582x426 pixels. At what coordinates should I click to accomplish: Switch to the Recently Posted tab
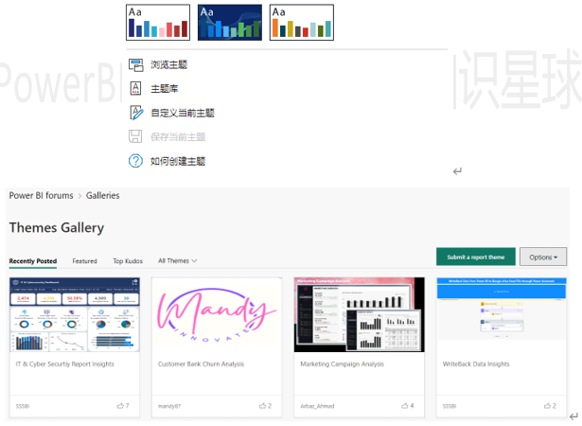click(33, 261)
